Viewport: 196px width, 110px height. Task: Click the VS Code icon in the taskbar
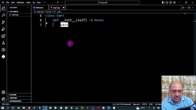45,108
